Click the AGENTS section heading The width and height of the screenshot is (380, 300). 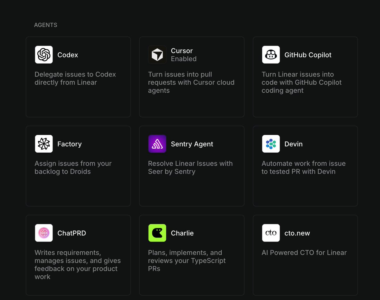[x=46, y=25]
